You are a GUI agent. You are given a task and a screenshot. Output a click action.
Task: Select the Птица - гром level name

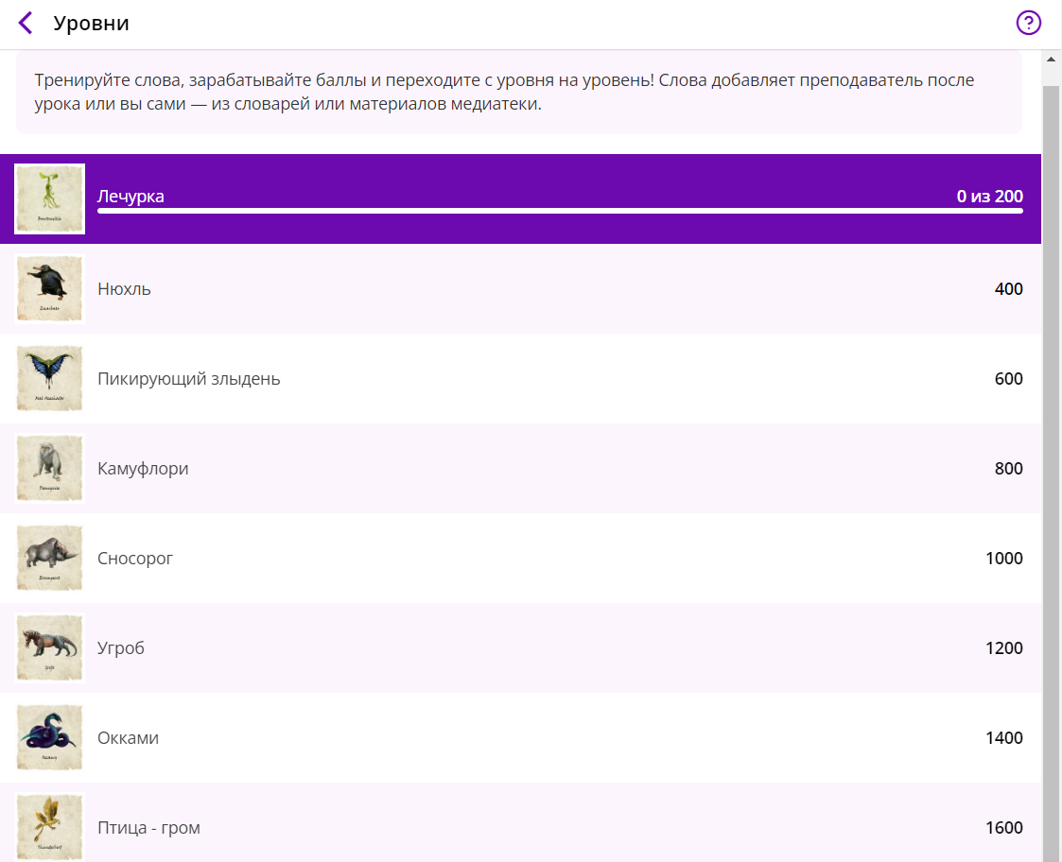click(x=149, y=828)
